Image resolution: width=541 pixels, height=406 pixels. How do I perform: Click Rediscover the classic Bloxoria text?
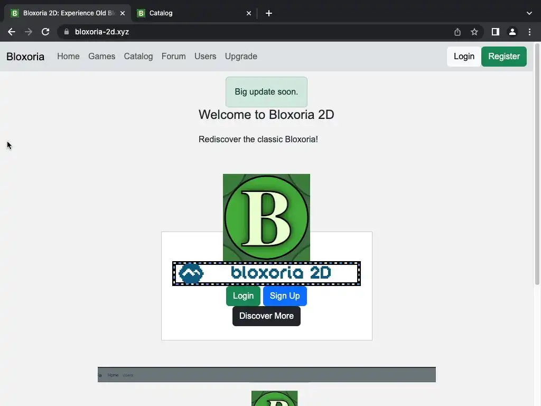pos(258,140)
